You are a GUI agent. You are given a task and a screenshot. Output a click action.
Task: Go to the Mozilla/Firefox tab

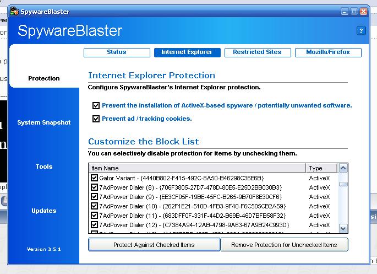328,52
